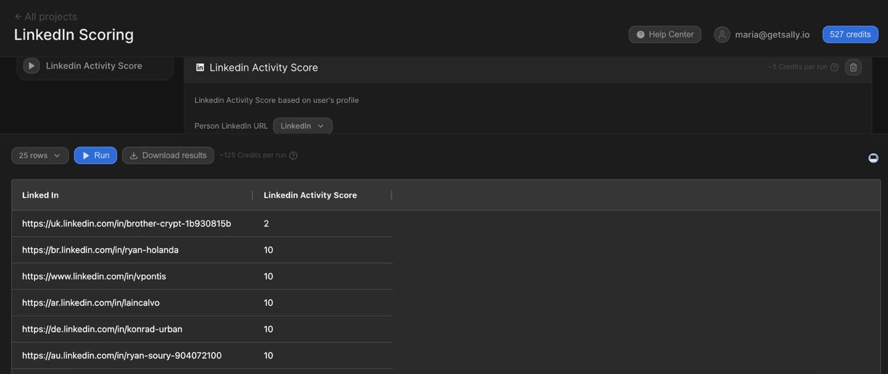Image resolution: width=888 pixels, height=374 pixels.
Task: Click the user avatar icon
Action: pos(722,35)
